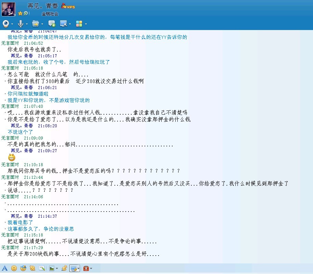This screenshot has width=313, height=274.
Task: Start a video call with the webcam icon
Action: tap(6, 24)
